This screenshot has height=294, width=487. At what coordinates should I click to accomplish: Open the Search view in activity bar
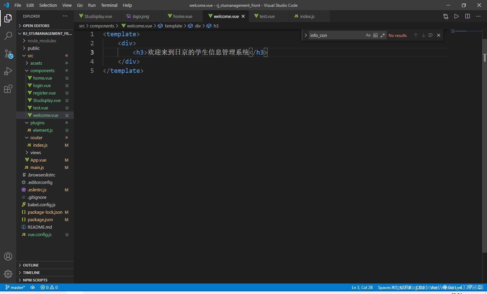pyautogui.click(x=8, y=36)
